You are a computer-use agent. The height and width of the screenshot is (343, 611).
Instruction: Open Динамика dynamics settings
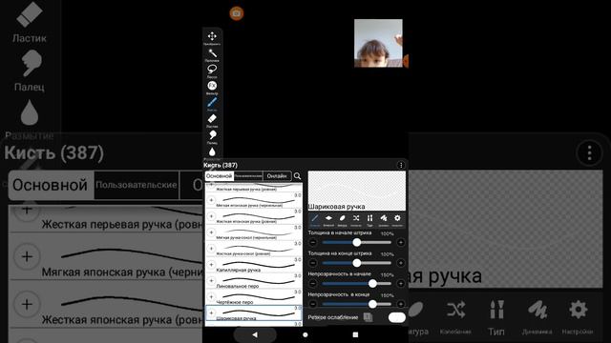click(x=384, y=220)
